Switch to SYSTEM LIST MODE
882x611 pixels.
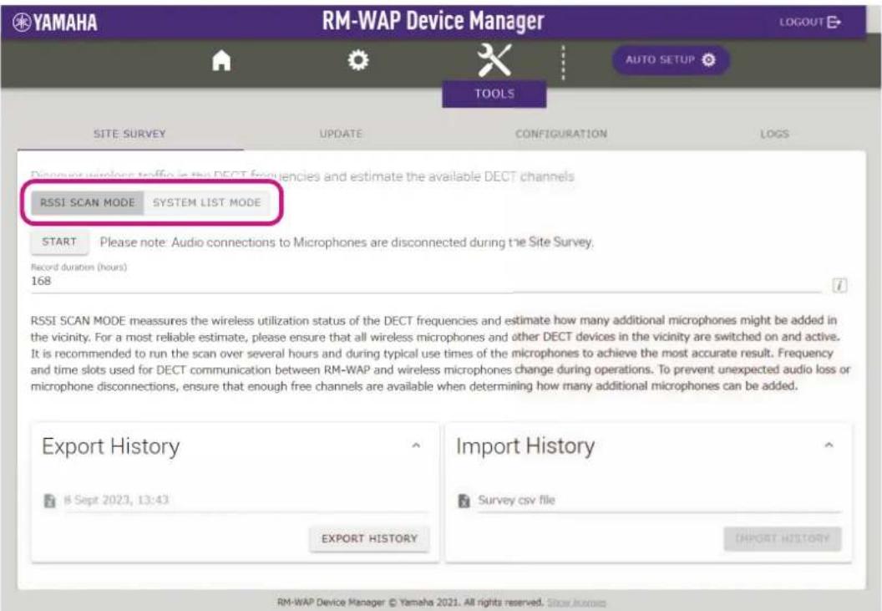point(207,203)
